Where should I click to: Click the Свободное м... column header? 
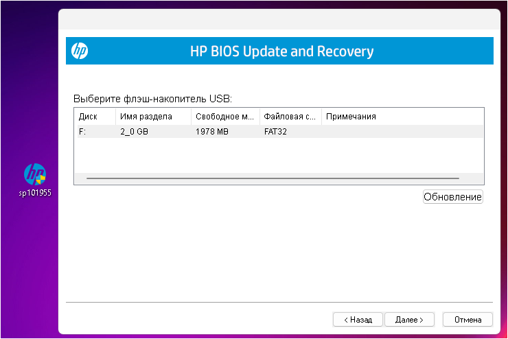[225, 117]
